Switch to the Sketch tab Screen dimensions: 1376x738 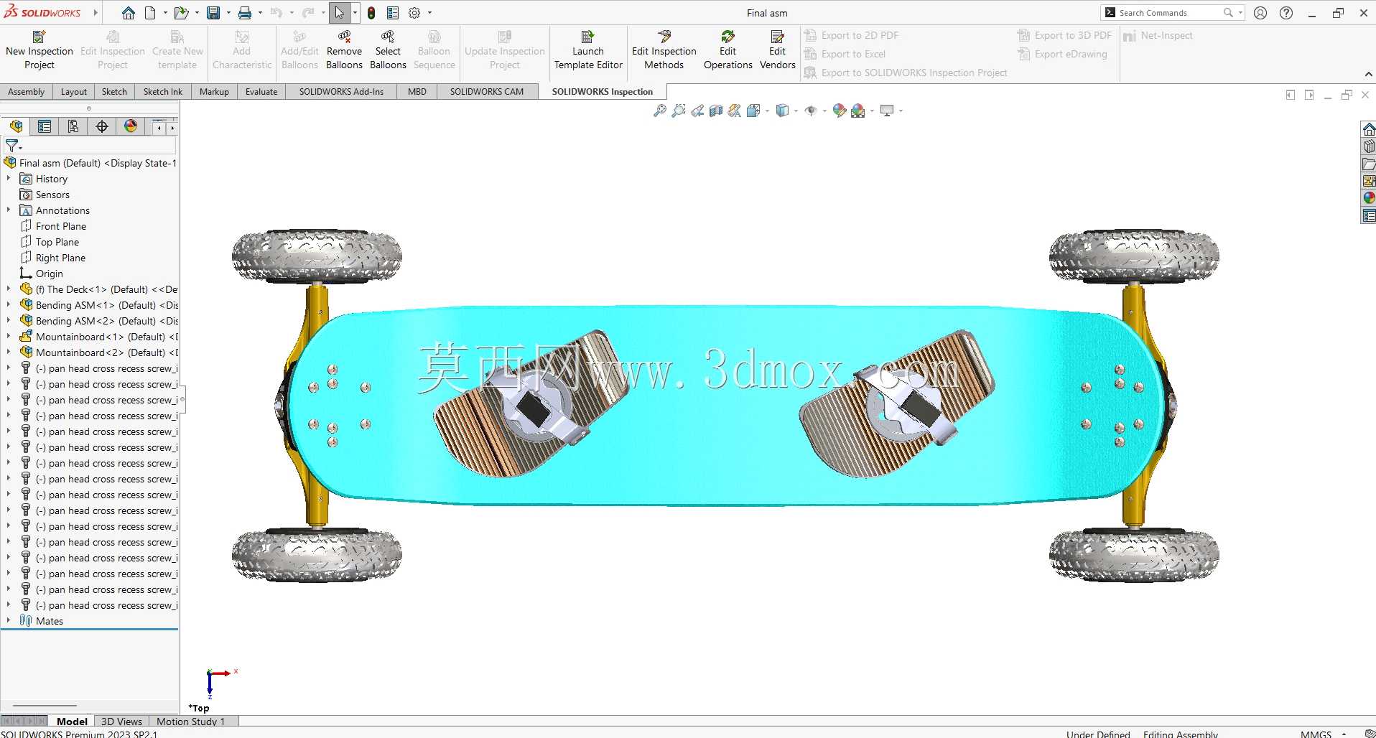click(114, 92)
